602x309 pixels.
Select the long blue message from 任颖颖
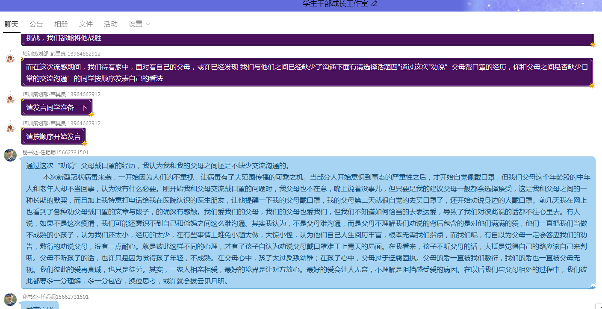point(308,223)
